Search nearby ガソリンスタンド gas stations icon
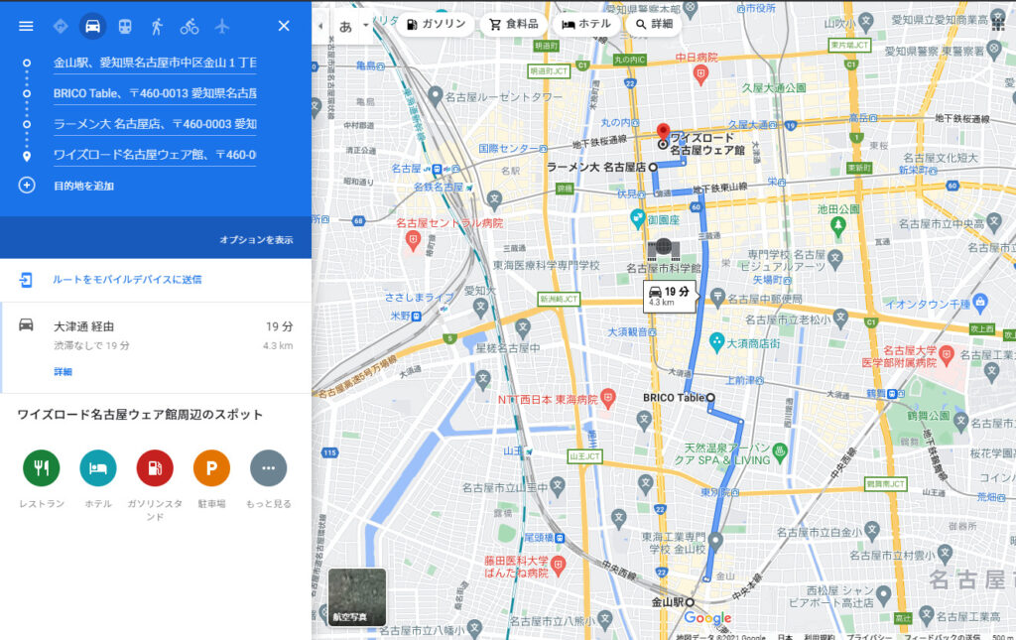The height and width of the screenshot is (640, 1016). [x=155, y=467]
